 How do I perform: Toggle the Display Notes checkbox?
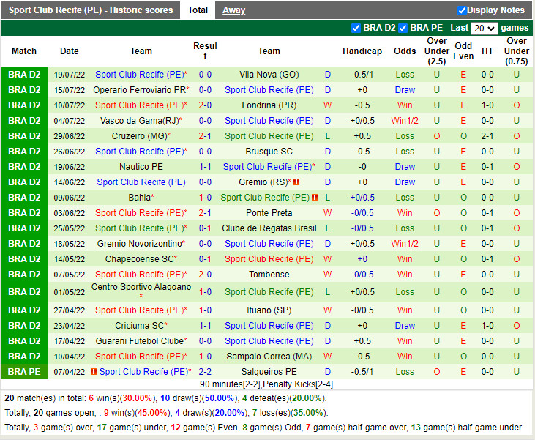[462, 10]
